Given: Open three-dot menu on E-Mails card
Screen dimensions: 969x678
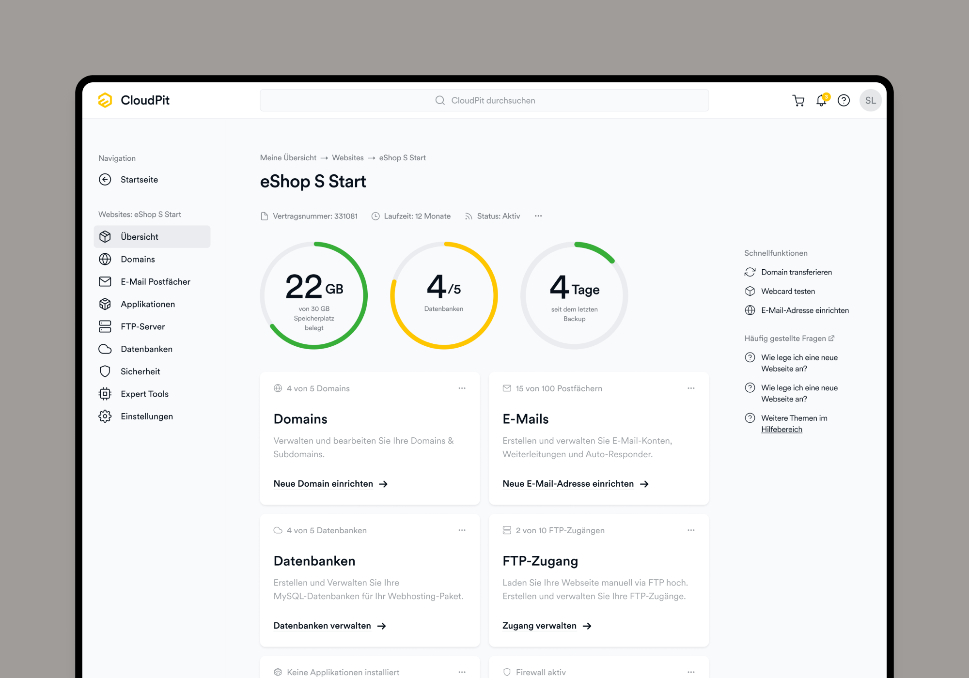Looking at the screenshot, I should coord(691,388).
